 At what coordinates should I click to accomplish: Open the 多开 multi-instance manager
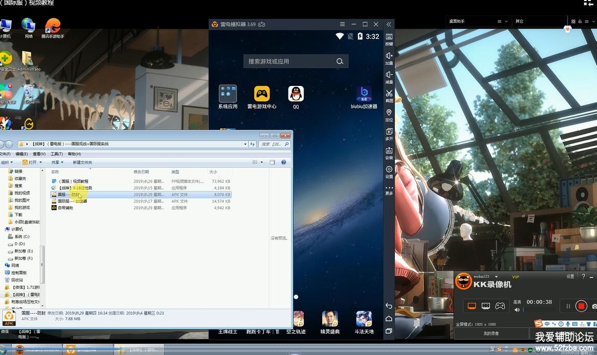tap(389, 134)
